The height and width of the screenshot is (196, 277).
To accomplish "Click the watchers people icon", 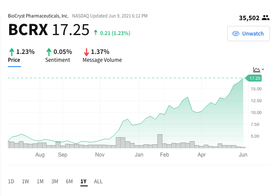I will click(x=266, y=18).
